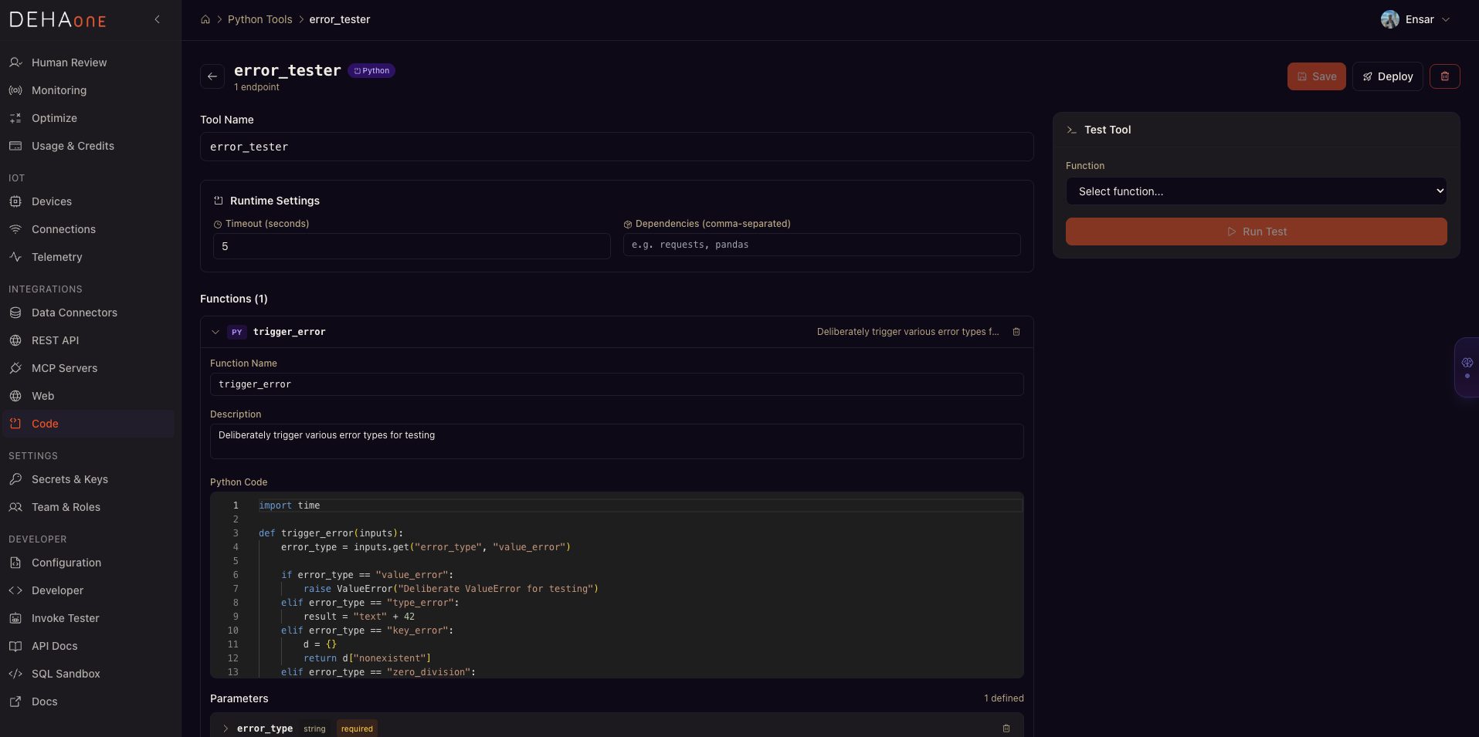1479x737 pixels.
Task: Expand the error_type parameter row
Action: pyautogui.click(x=225, y=729)
